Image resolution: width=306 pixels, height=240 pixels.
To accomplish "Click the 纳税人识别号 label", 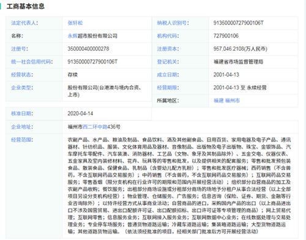I will click(x=173, y=23).
